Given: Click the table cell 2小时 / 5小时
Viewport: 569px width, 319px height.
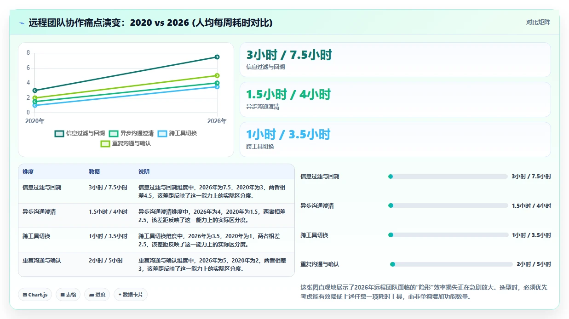Looking at the screenshot, I should tap(106, 261).
